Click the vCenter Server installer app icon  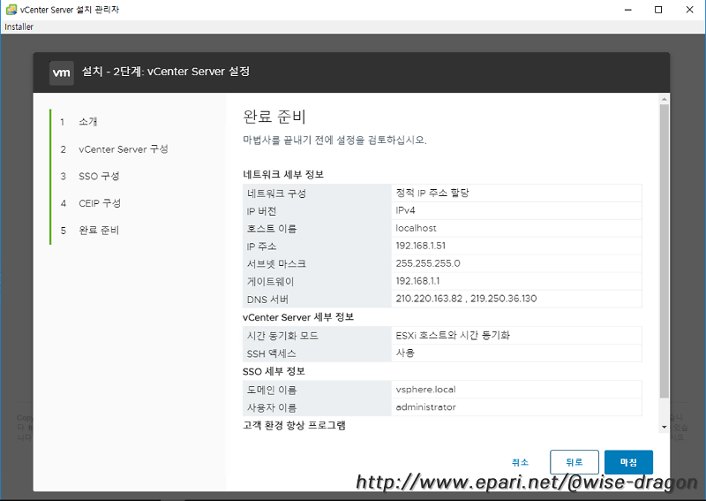pyautogui.click(x=11, y=10)
